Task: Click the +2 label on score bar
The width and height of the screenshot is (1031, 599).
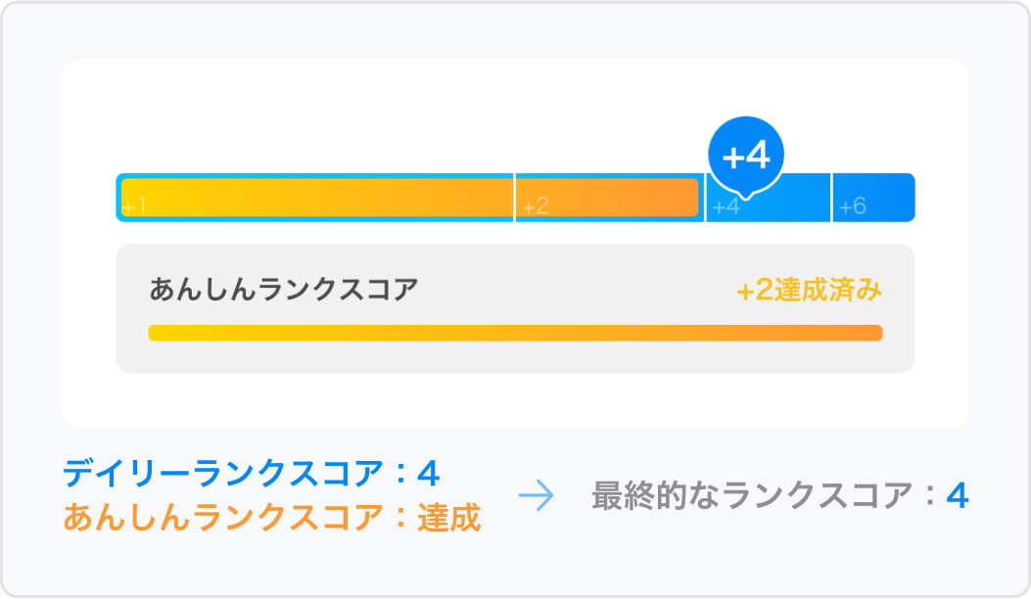Action: click(535, 207)
